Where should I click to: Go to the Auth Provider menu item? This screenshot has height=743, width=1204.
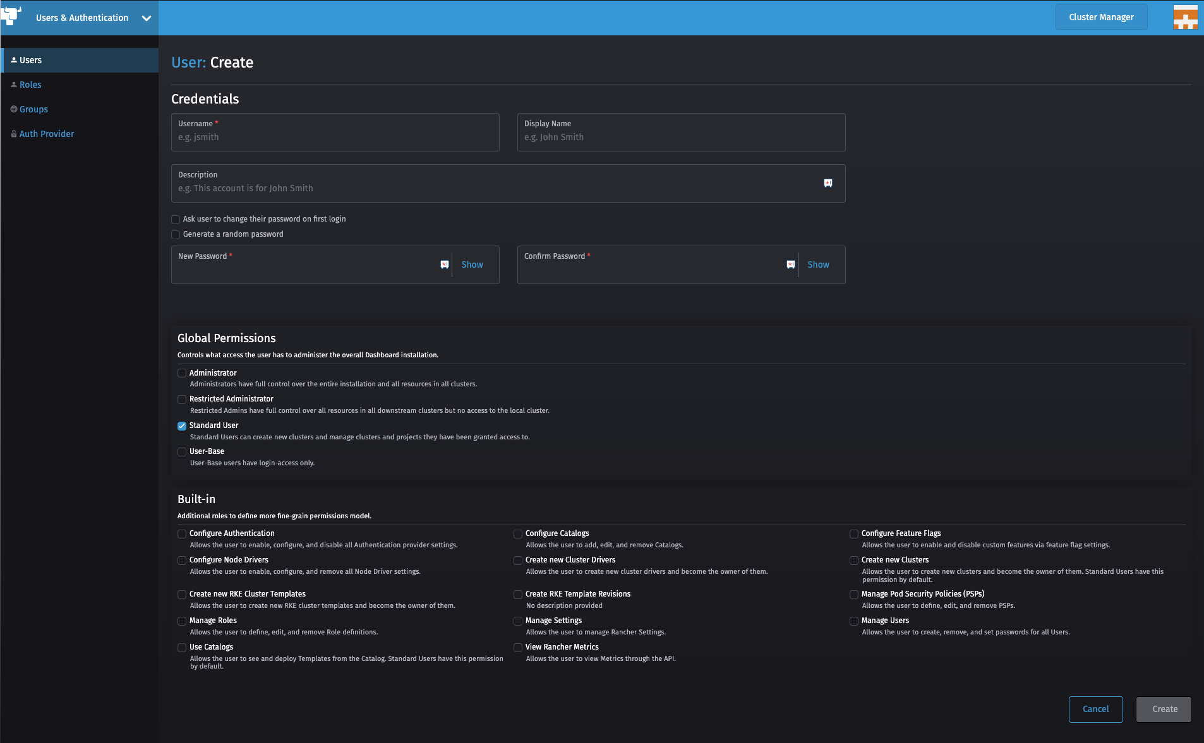coord(47,134)
